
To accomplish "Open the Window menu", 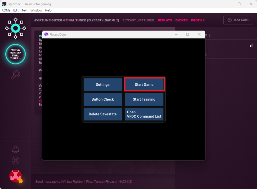I will [x=36, y=10].
